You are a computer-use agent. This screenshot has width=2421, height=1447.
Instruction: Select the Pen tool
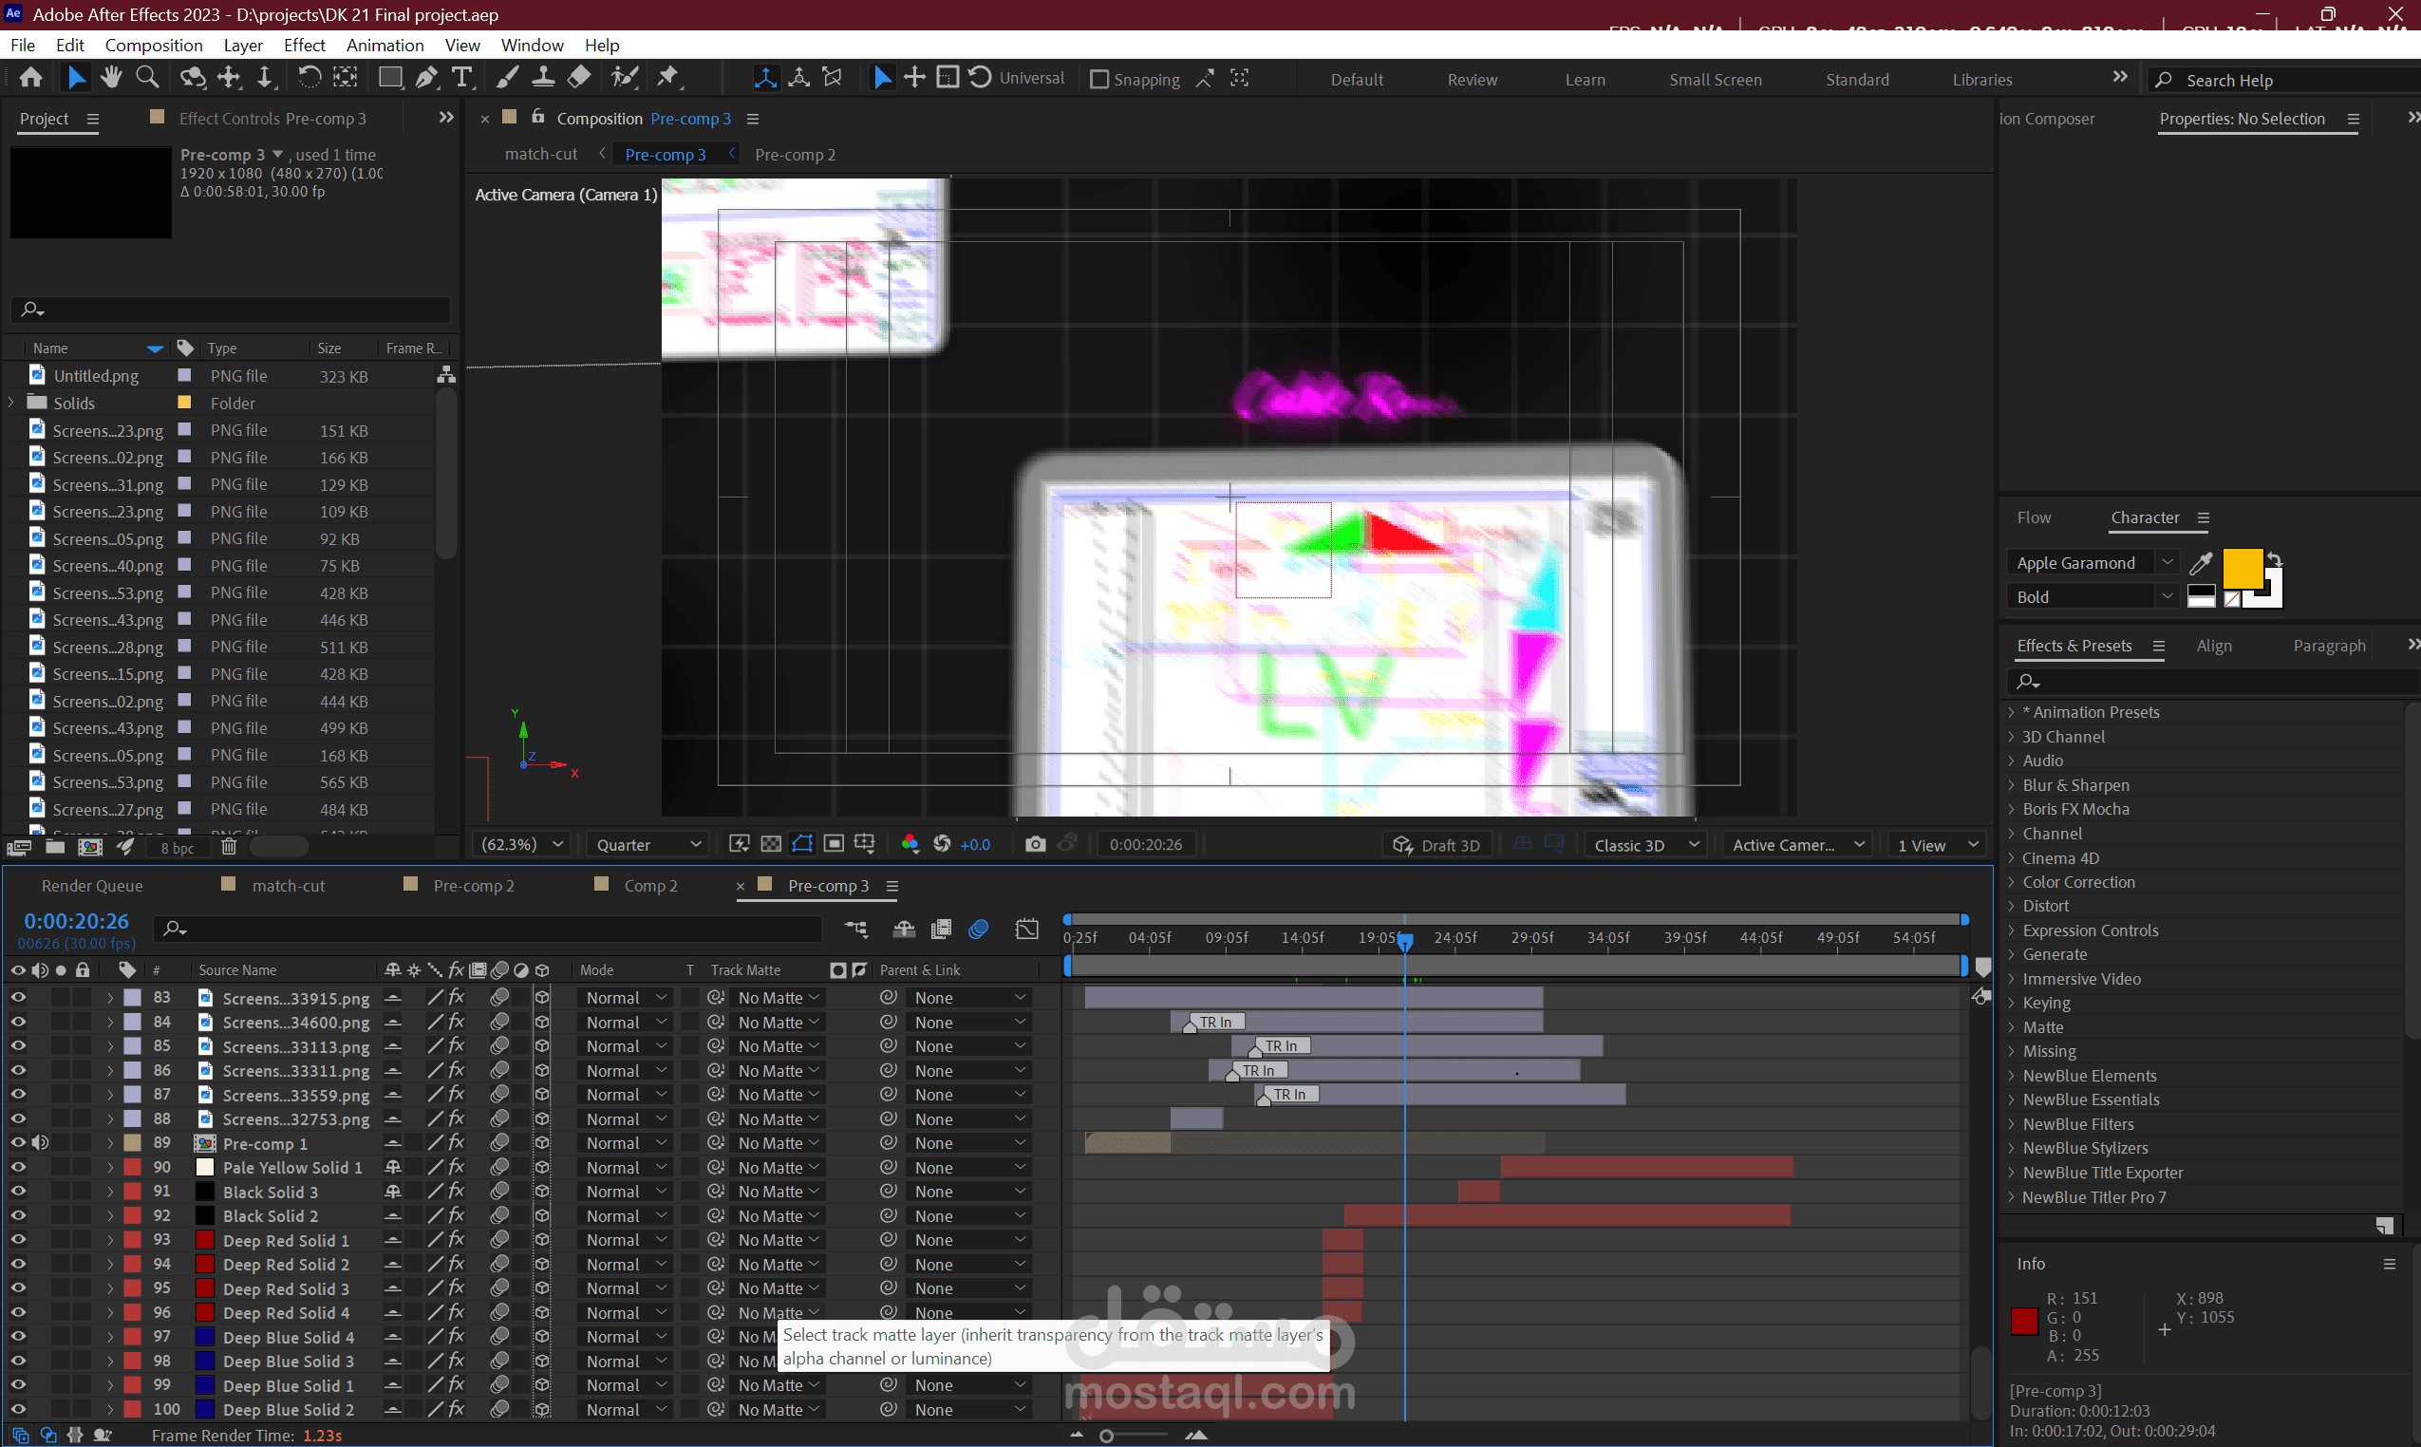coord(426,77)
